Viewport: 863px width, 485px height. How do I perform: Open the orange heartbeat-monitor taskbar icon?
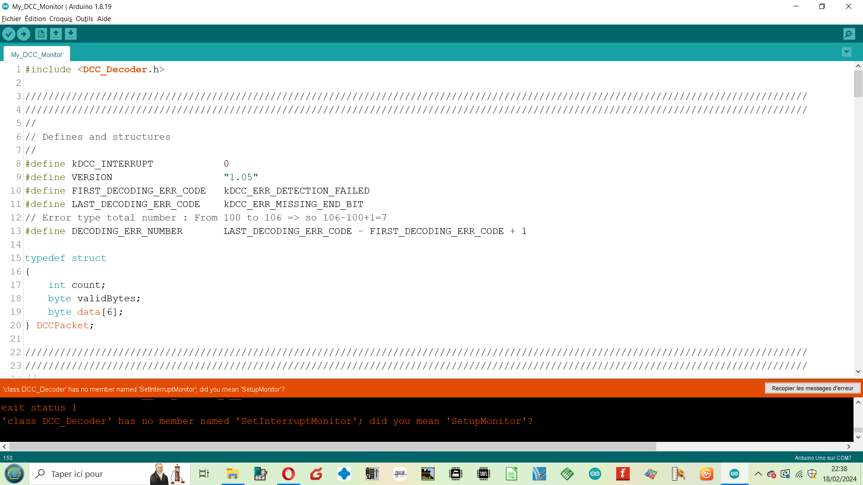(707, 474)
